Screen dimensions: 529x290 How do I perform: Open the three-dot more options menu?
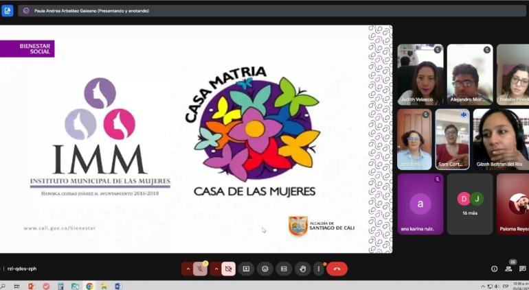click(x=319, y=269)
